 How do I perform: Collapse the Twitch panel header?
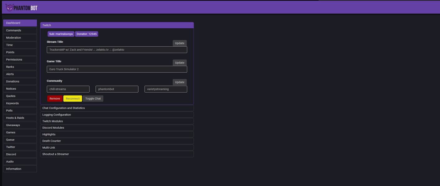(x=117, y=25)
